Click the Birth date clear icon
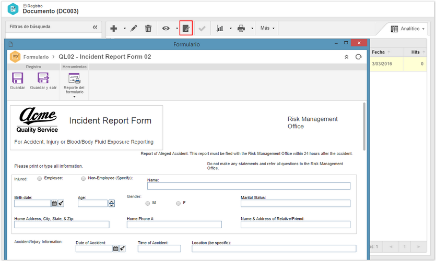Viewport: 436px width, 261px height. click(x=61, y=203)
